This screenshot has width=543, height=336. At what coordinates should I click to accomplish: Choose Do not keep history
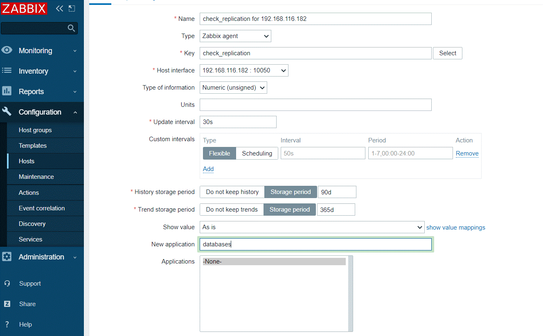coord(232,192)
